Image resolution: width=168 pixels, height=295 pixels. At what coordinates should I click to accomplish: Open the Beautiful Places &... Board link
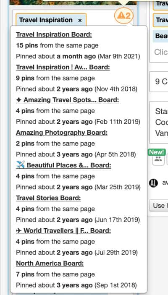69,165
